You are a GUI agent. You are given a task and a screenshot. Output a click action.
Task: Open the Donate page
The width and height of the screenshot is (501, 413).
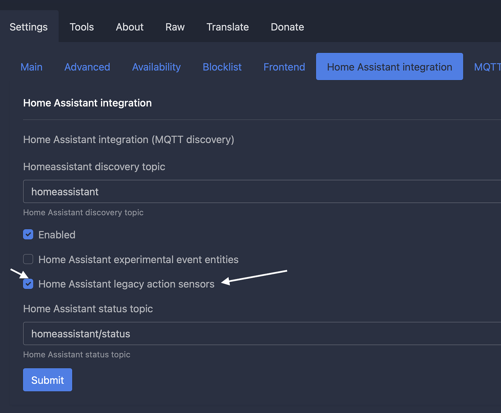point(288,27)
